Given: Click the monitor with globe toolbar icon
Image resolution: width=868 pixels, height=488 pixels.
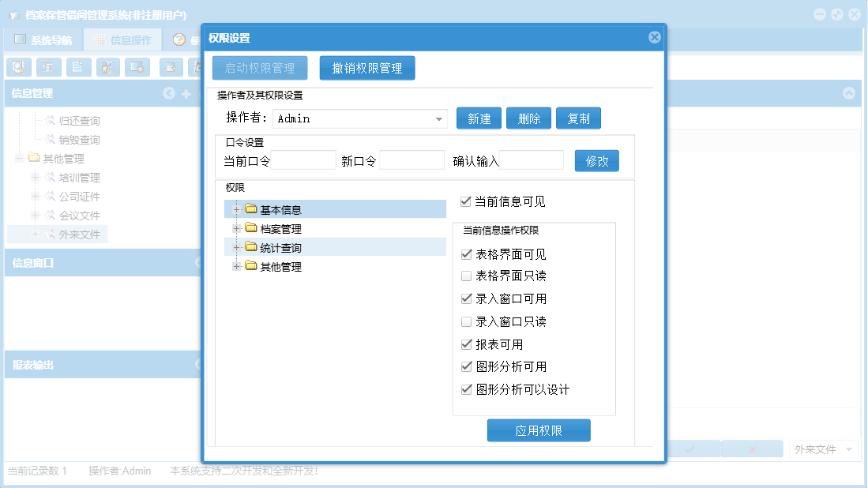Looking at the screenshot, I should (x=137, y=67).
